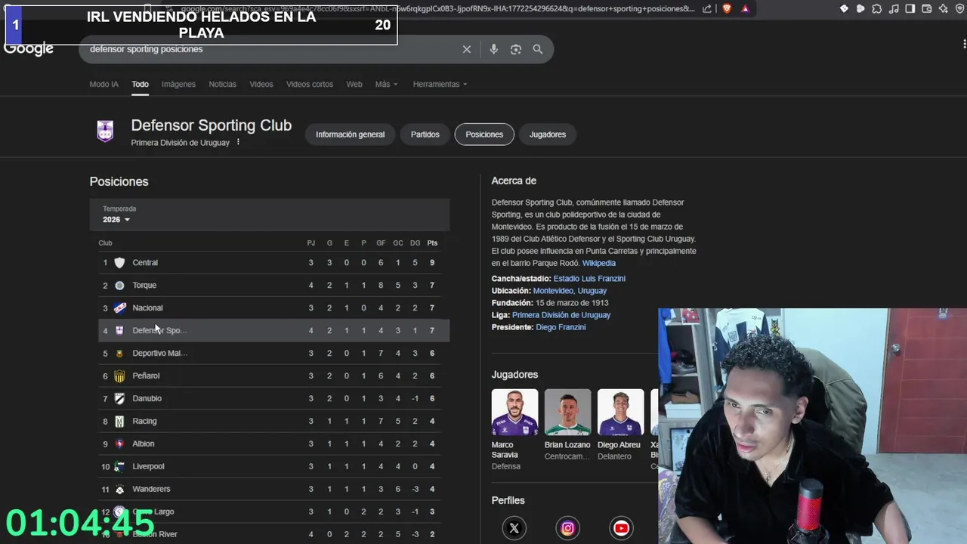
Task: Click into the Google search input field
Action: click(x=272, y=49)
